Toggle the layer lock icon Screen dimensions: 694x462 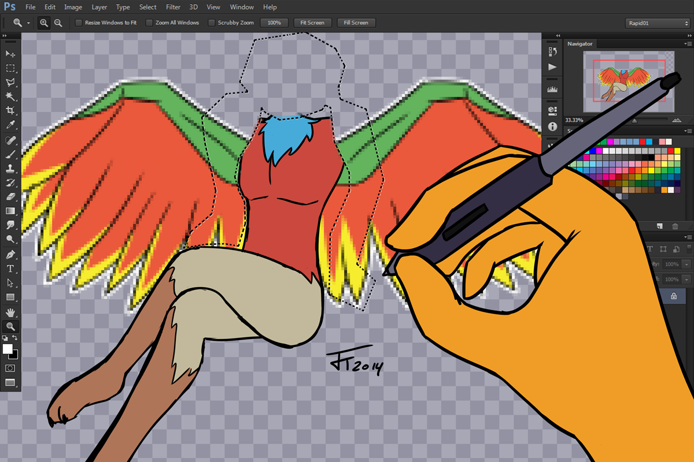click(673, 296)
